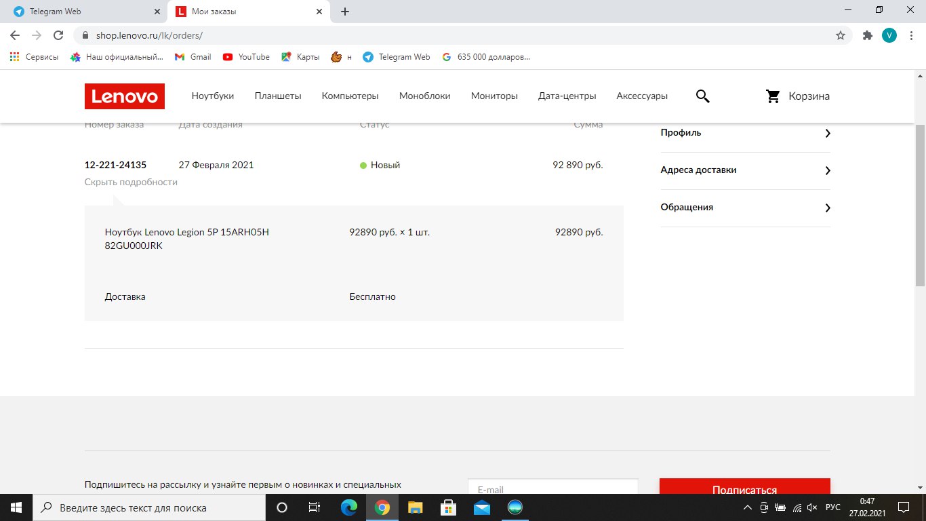Open the Карты bookmark
This screenshot has width=926, height=521.
pyautogui.click(x=300, y=57)
